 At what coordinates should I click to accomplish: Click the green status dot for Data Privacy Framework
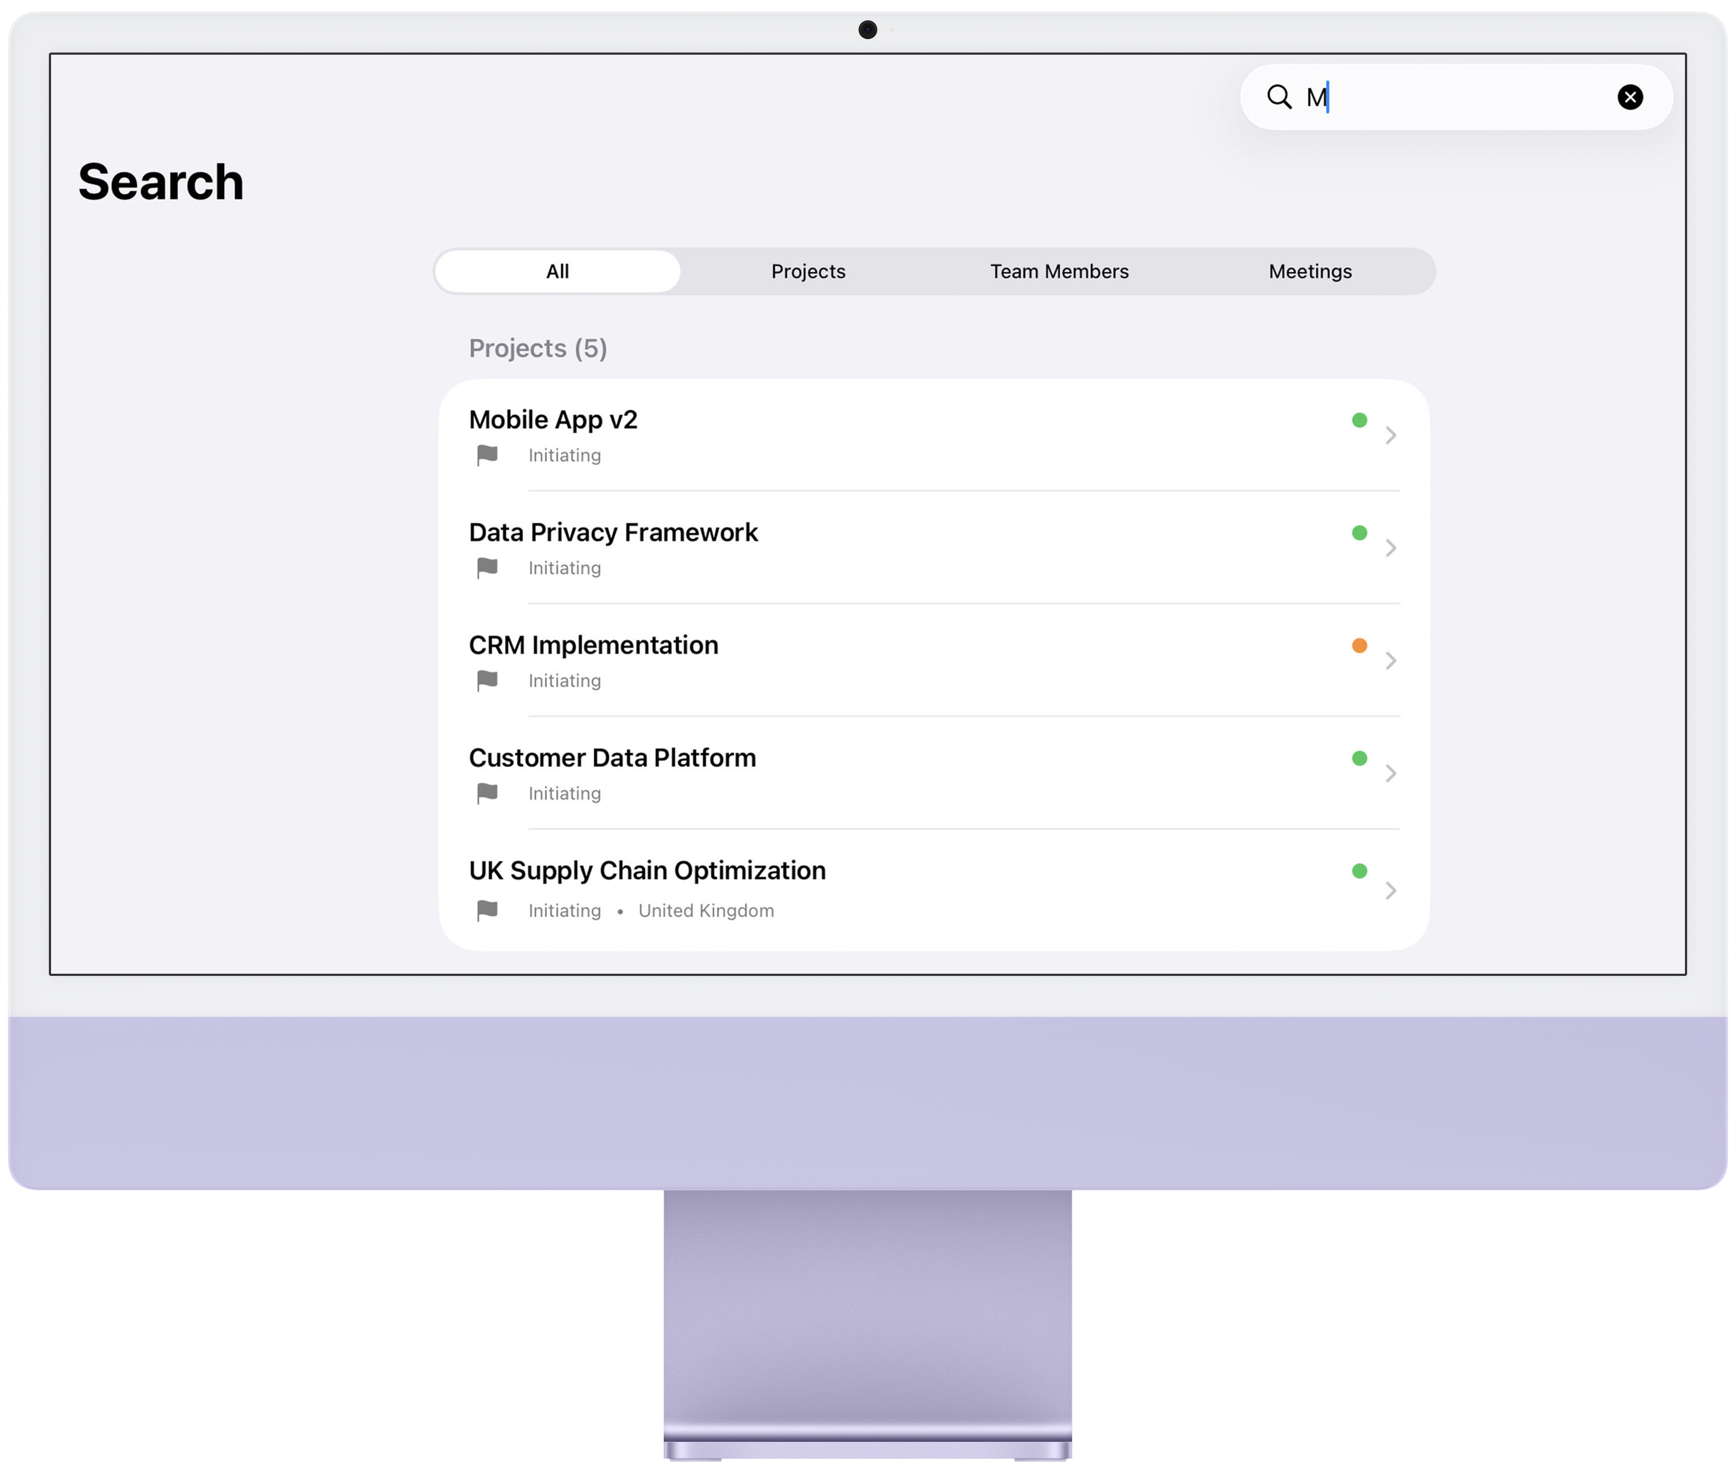(1359, 532)
